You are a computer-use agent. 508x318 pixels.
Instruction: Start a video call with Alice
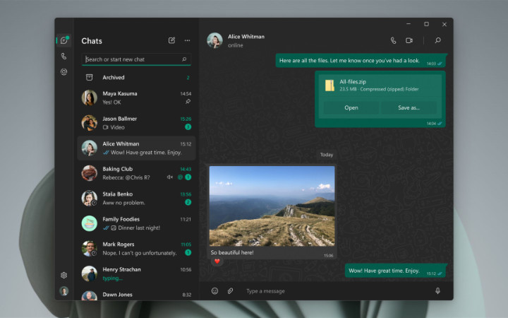[x=409, y=40]
